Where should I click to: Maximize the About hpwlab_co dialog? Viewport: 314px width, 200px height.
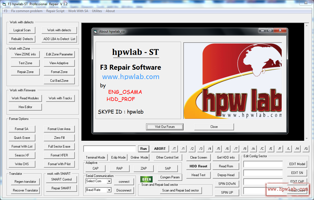coord(270,30)
